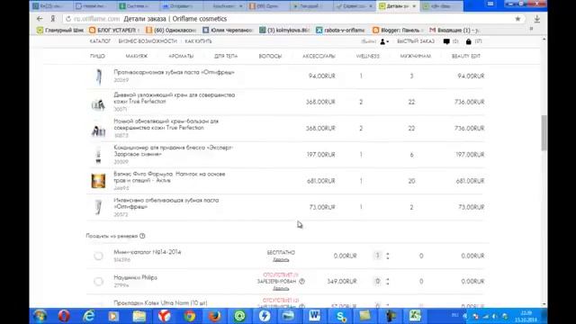Screen dimensions: 576x324
Task: Launch Google Chrome from the taskbar
Action: pyautogui.click(x=190, y=316)
